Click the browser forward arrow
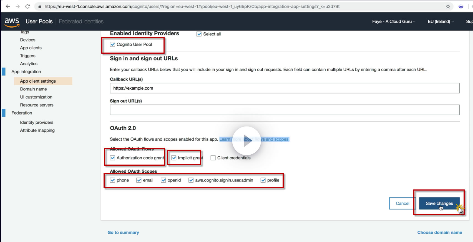The width and height of the screenshot is (473, 242). 18,6
